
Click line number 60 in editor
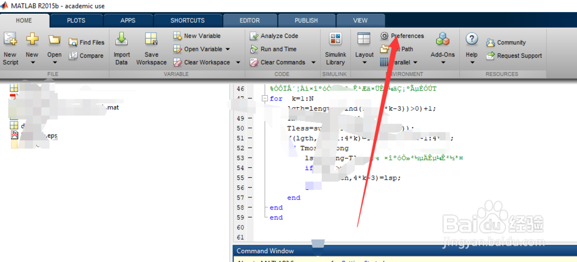[240, 227]
